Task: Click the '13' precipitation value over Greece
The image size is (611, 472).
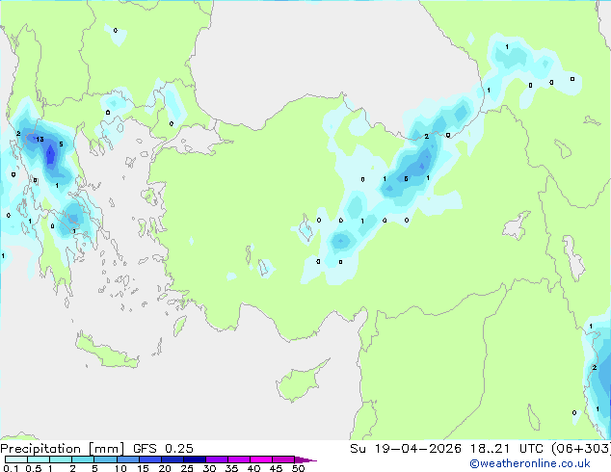Action: pos(40,139)
